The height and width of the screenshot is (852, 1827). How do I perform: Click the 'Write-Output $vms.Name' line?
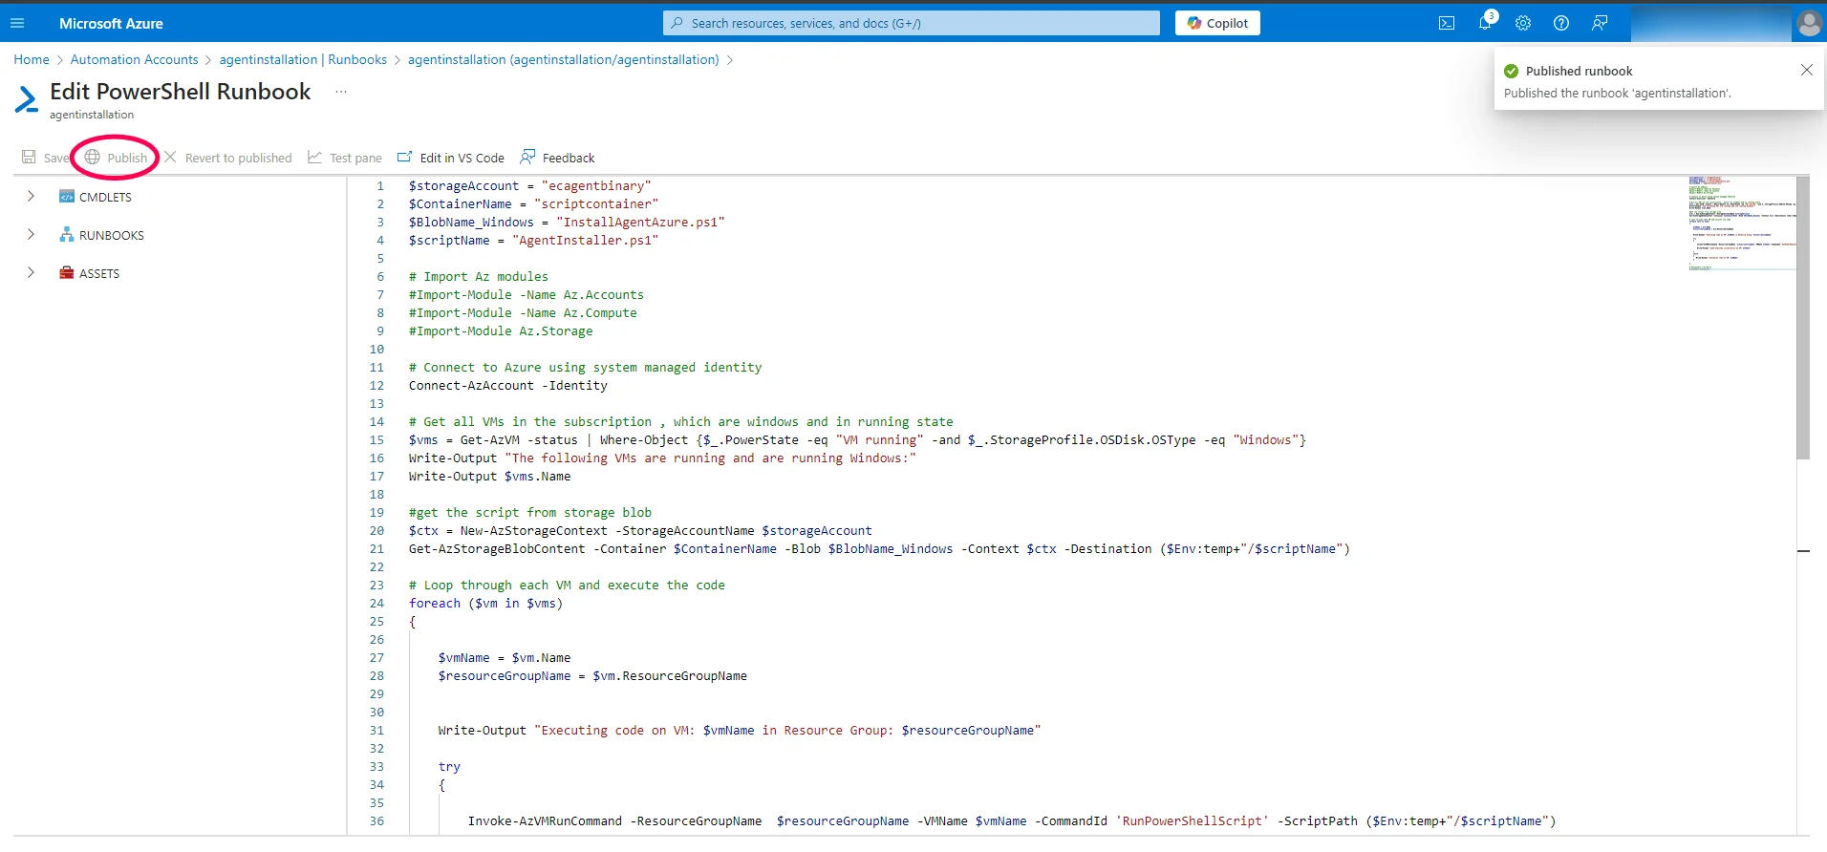click(490, 477)
